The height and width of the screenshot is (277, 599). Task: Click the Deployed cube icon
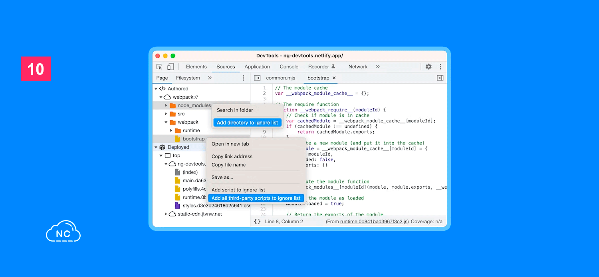click(x=162, y=147)
